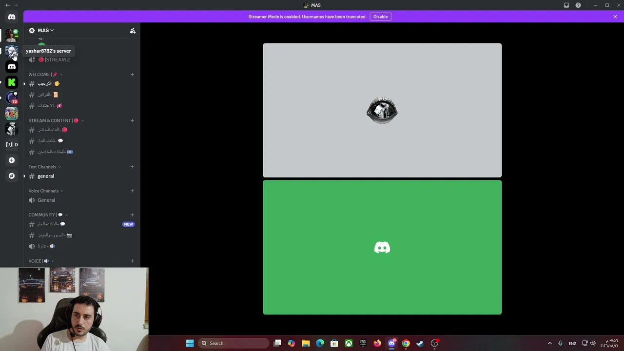
Task: Open the channel with film frames emoji
Action: (82, 152)
